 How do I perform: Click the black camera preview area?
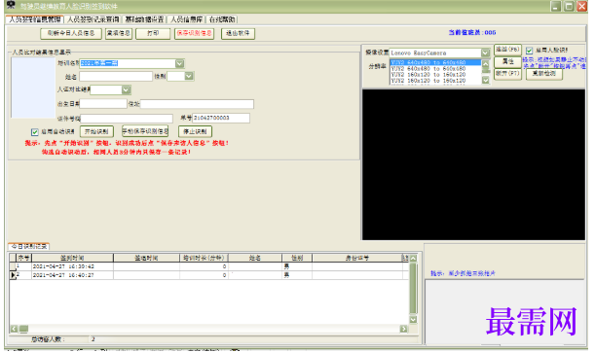pyautogui.click(x=473, y=164)
